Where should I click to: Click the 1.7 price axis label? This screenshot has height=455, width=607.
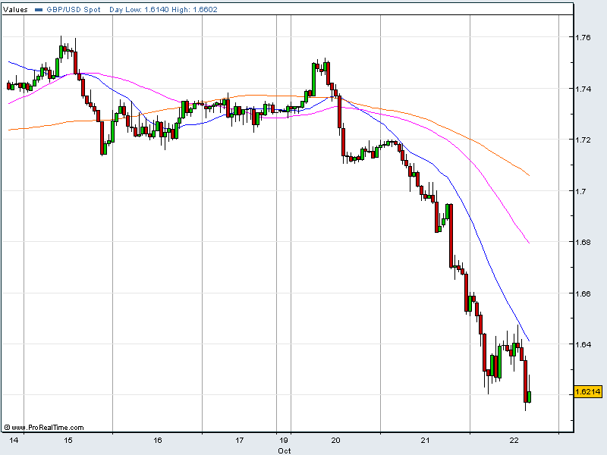(581, 191)
